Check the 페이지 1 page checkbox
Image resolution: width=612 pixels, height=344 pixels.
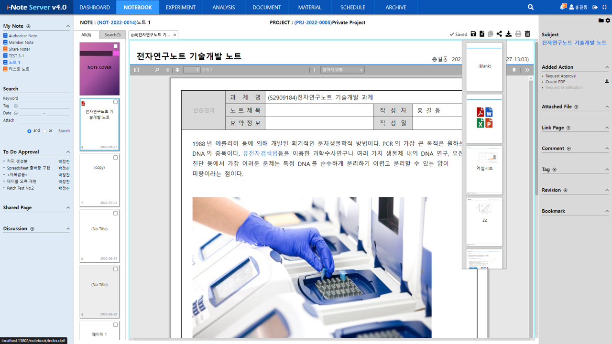coord(115,325)
